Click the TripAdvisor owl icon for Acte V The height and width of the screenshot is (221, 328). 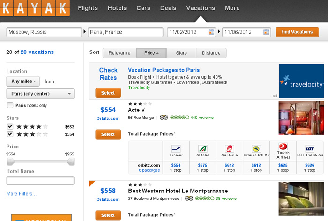click(x=164, y=118)
